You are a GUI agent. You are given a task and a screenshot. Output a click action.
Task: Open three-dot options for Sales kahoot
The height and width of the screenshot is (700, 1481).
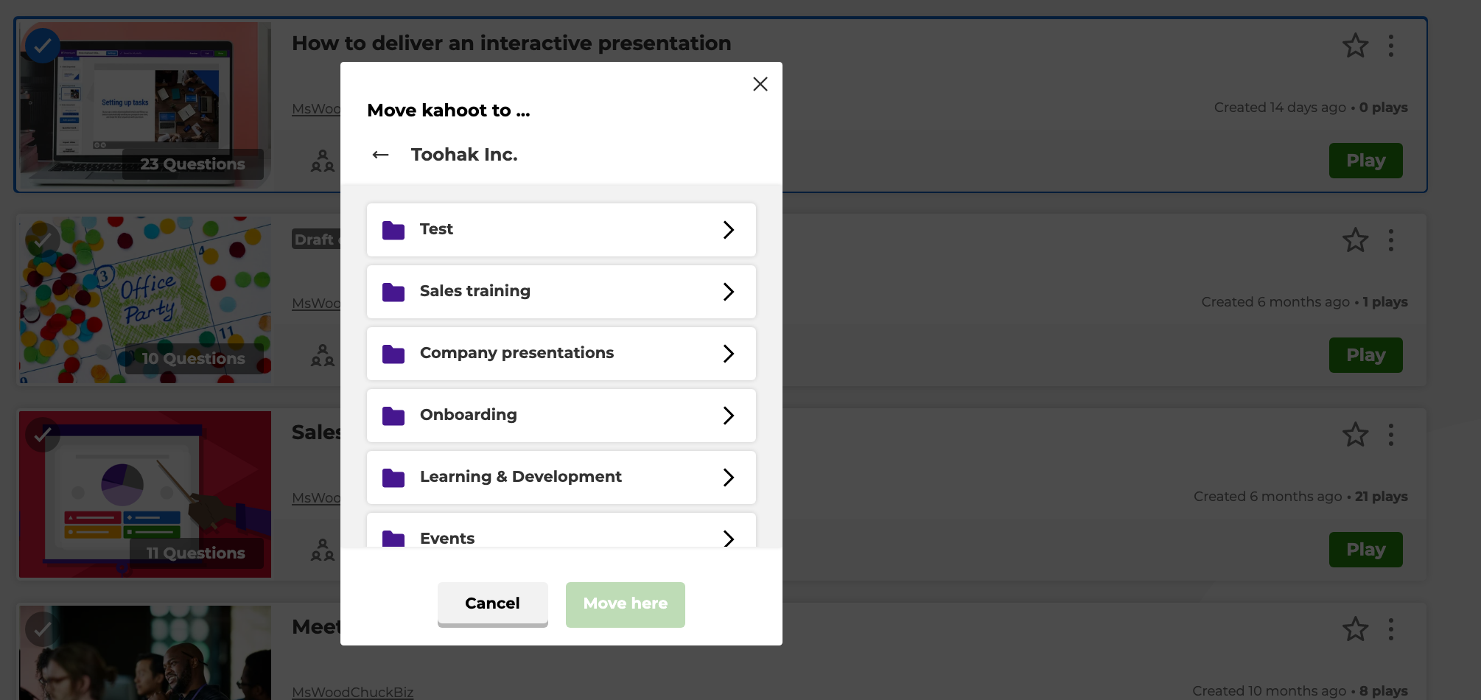click(1391, 435)
